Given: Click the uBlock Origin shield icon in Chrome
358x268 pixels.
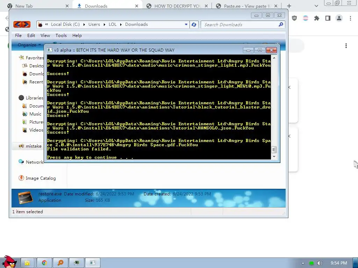Looking at the screenshot, I should point(294,18).
